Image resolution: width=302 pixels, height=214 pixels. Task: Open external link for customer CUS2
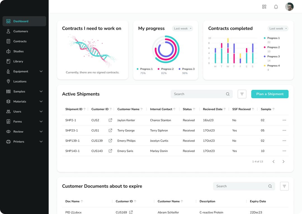pyautogui.click(x=110, y=120)
